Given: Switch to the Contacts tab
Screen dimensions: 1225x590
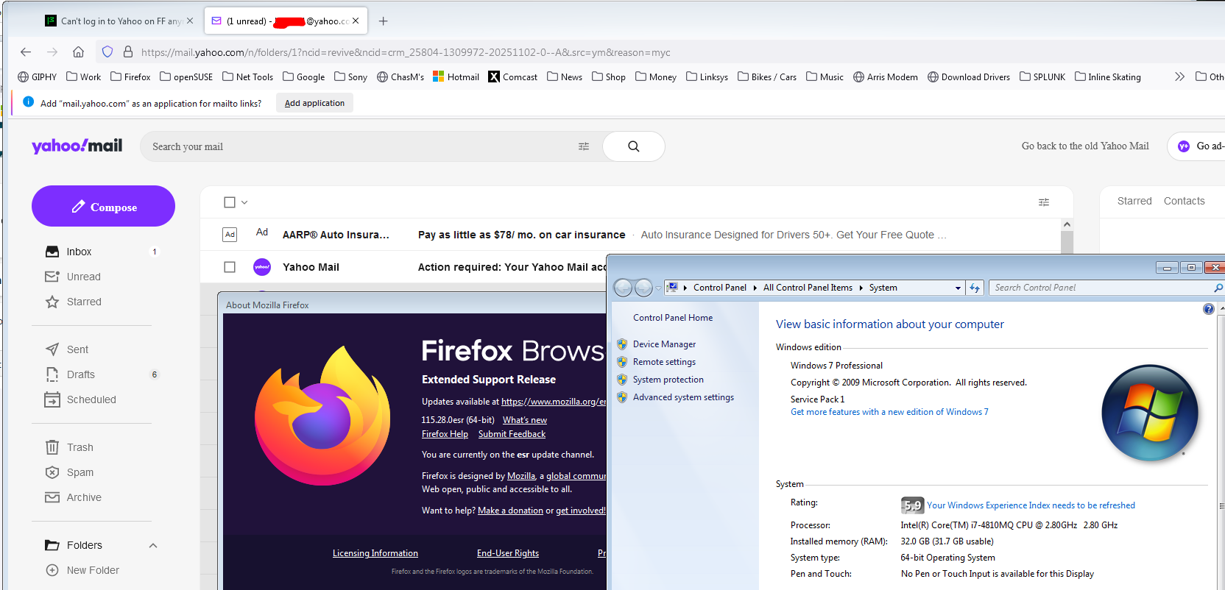Looking at the screenshot, I should [1184, 201].
